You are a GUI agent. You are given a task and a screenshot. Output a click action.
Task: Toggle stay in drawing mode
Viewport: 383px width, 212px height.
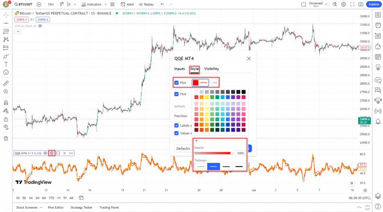point(6,111)
